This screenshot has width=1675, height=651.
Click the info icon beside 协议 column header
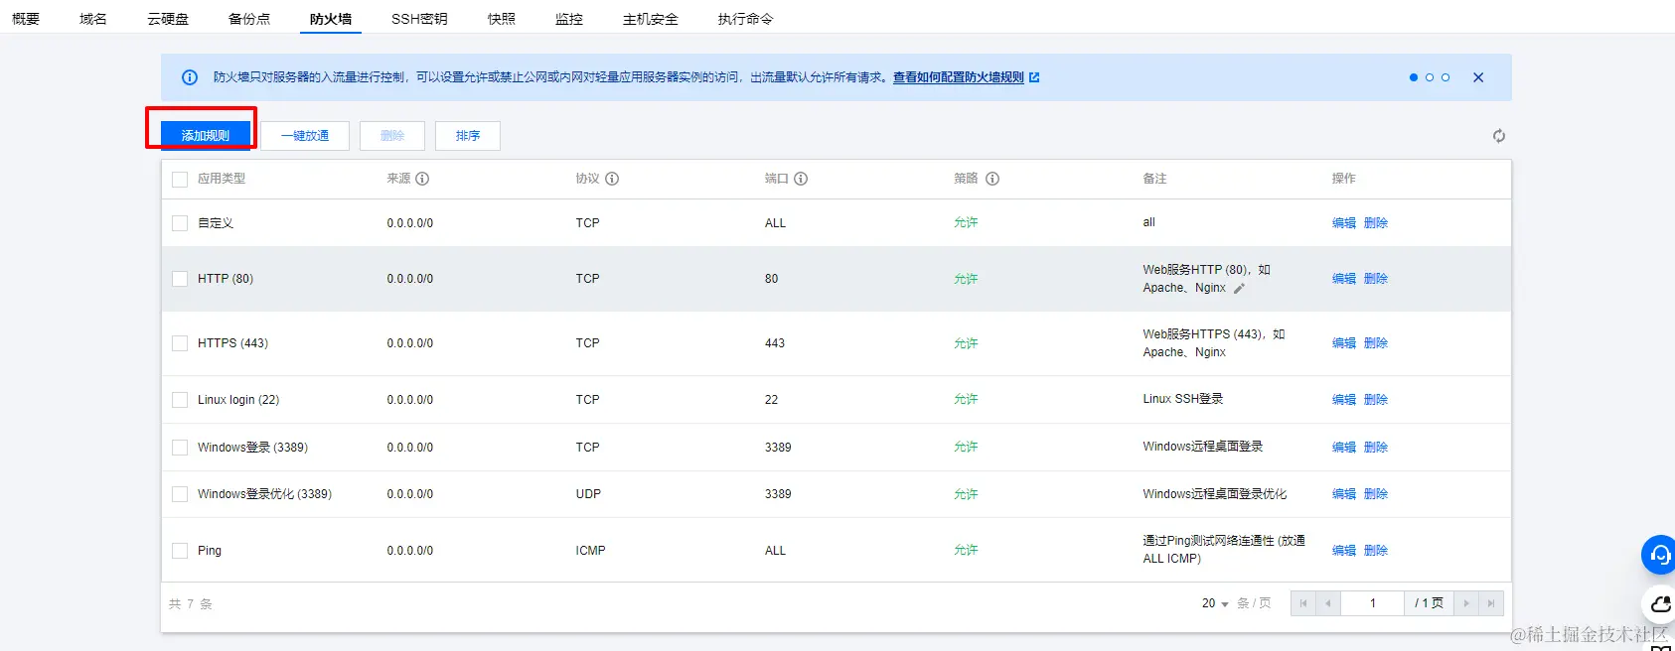pos(612,179)
